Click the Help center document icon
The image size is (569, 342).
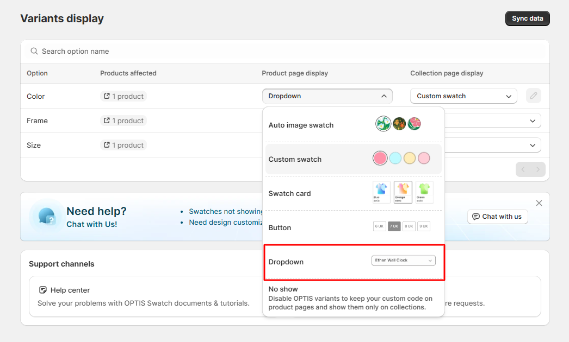tap(43, 290)
